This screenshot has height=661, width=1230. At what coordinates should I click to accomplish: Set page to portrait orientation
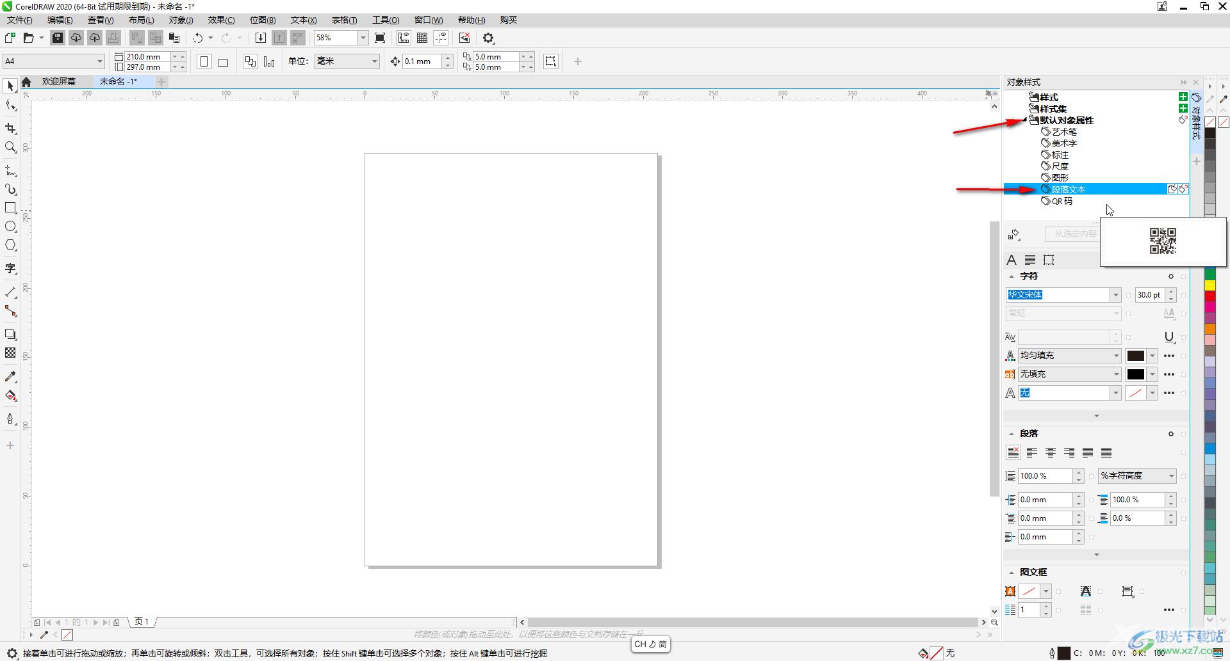[x=204, y=61]
